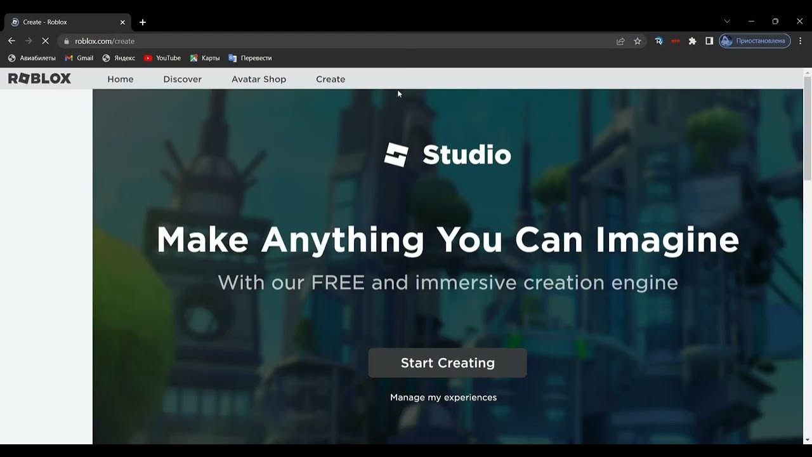
Task: Open the red BTR extension icon
Action: click(676, 41)
